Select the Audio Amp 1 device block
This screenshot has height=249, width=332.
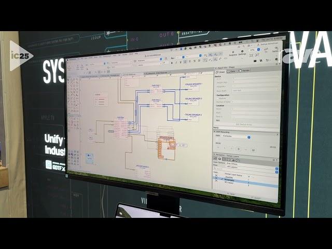click(x=156, y=89)
